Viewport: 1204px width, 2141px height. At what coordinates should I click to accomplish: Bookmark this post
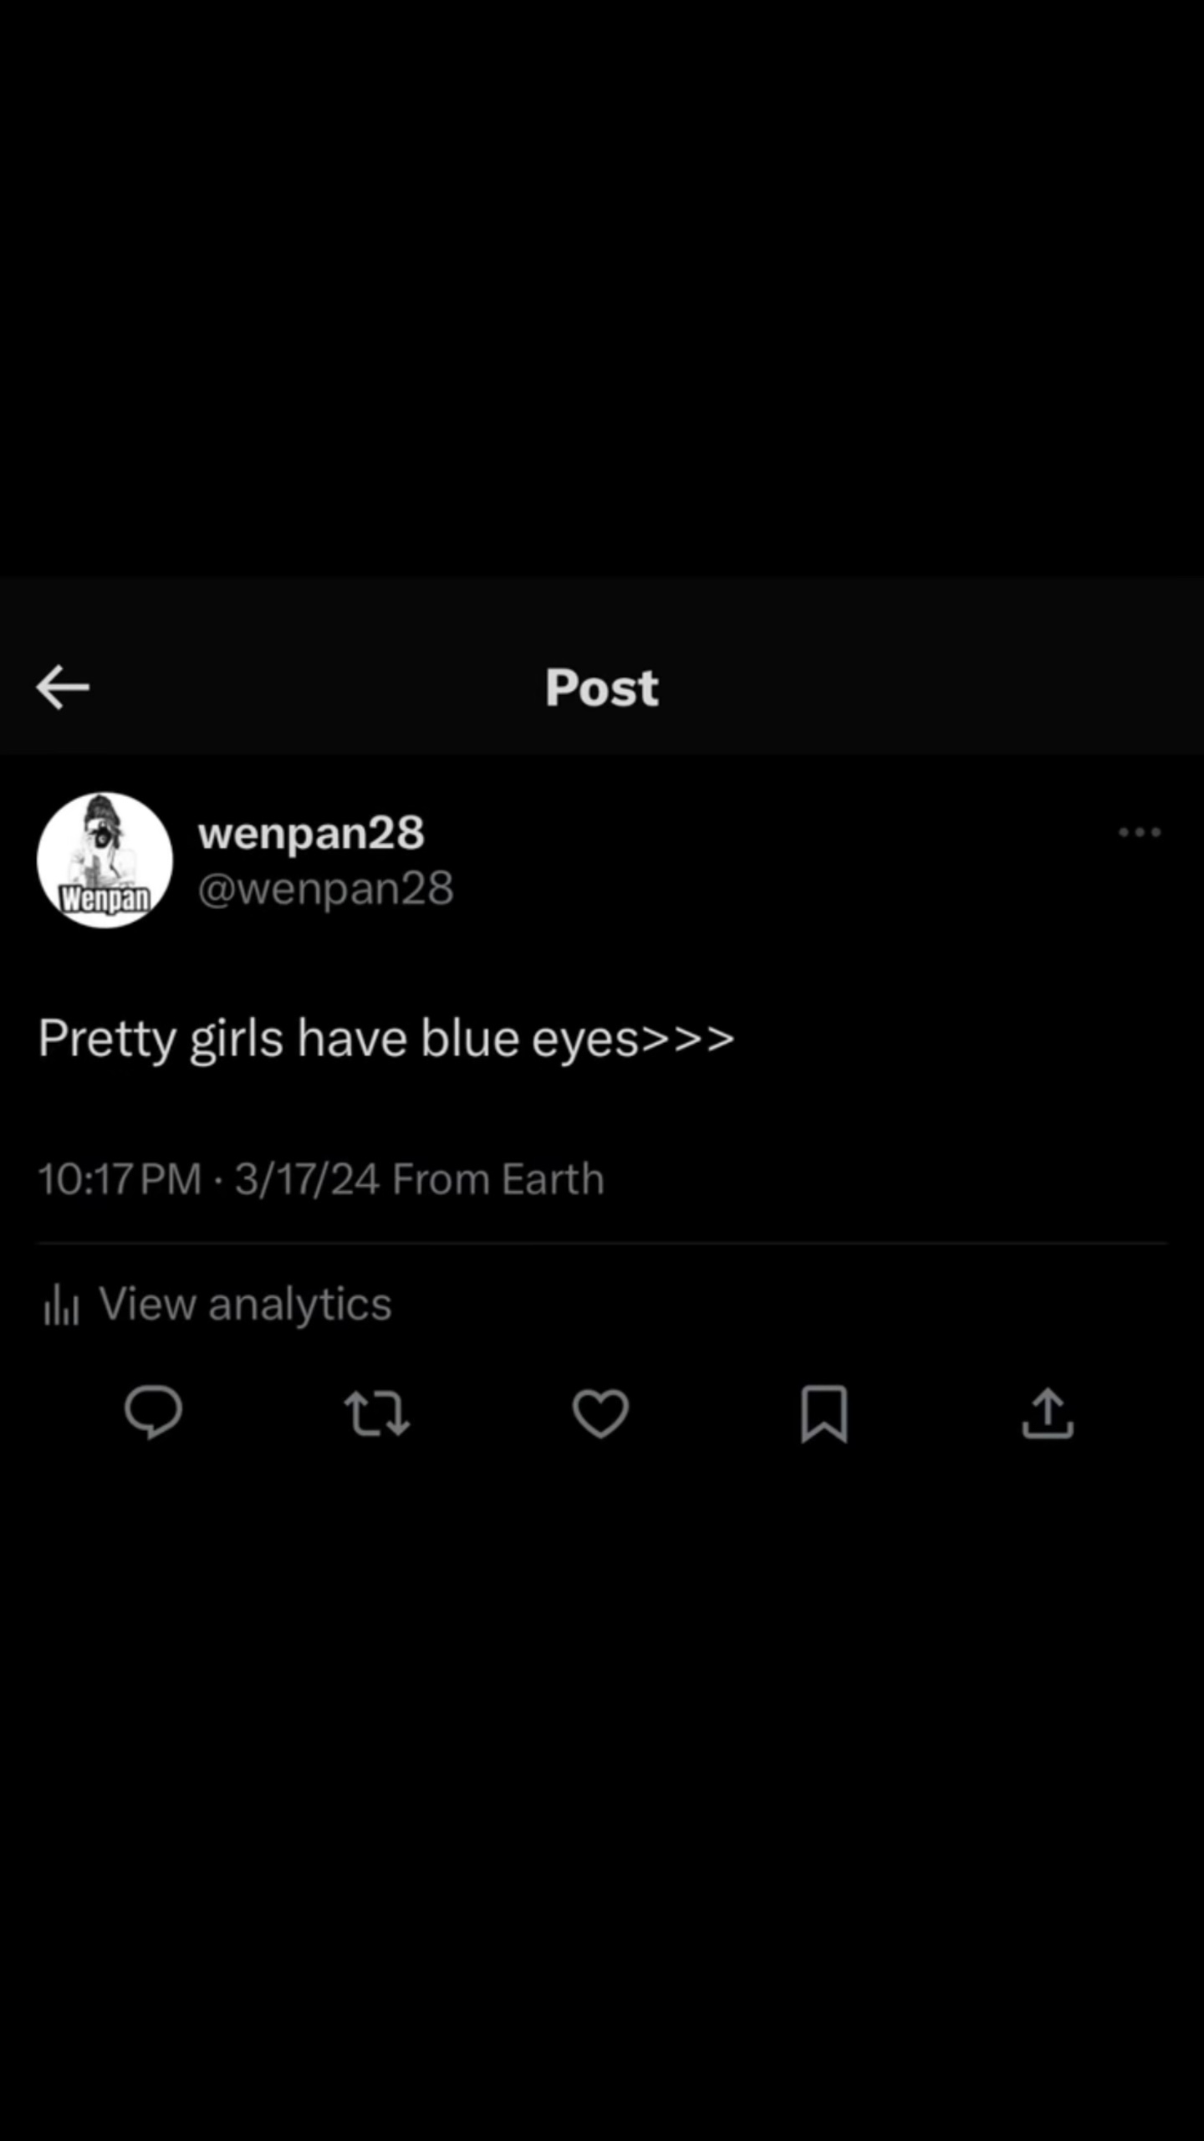pos(824,1413)
